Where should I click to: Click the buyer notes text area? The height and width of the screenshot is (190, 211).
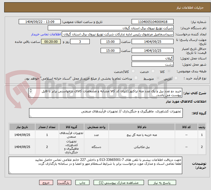point(95,165)
